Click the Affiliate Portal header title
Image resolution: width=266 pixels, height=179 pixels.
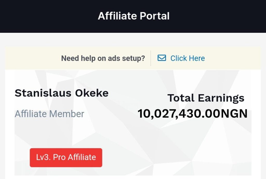[134, 16]
